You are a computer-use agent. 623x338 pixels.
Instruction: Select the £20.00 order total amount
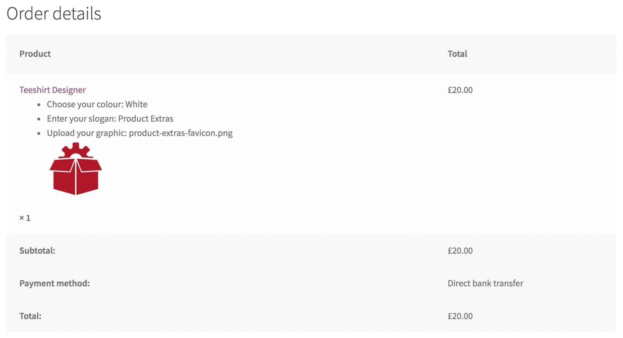[460, 316]
